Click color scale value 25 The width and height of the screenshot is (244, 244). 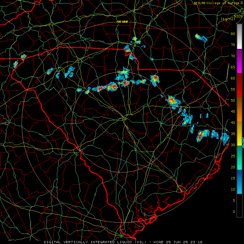[233, 156]
